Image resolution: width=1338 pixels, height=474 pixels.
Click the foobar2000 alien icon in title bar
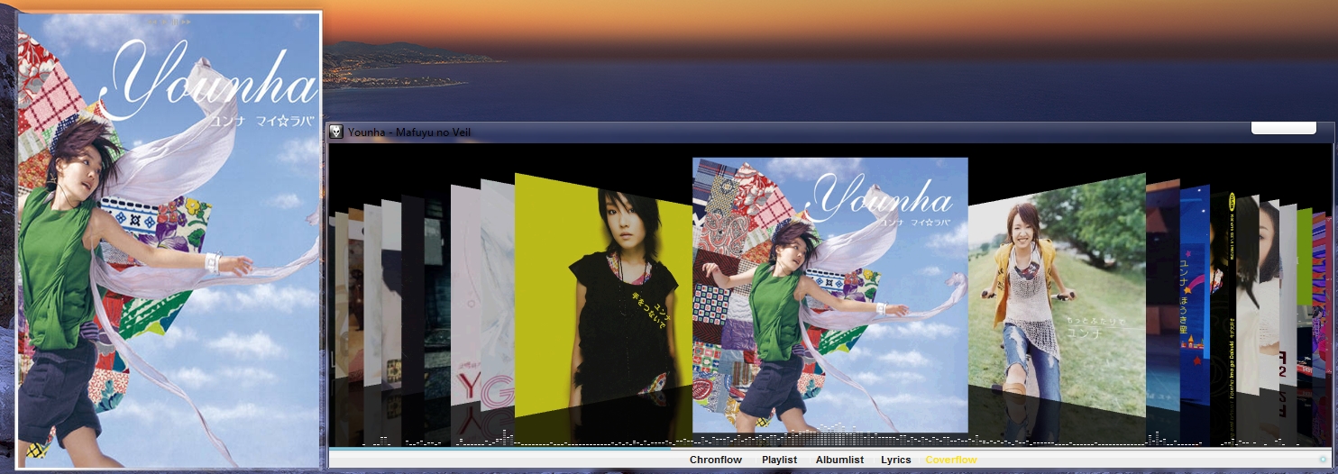click(x=336, y=132)
